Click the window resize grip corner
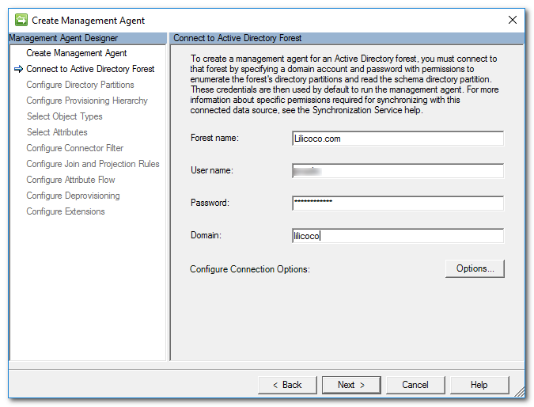Screen dimensions: 534x407 pos(520,392)
